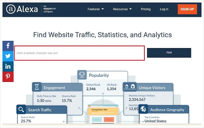204x128 pixels.
Task: Click the 'An amazon.com company' text
Action: click(x=50, y=9)
